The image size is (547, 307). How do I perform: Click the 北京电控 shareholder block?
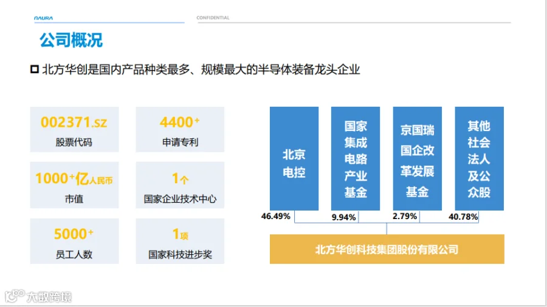coord(294,158)
